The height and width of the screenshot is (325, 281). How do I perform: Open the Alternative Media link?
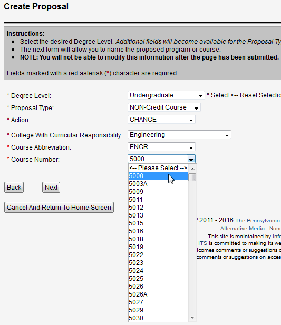pyautogui.click(x=243, y=229)
